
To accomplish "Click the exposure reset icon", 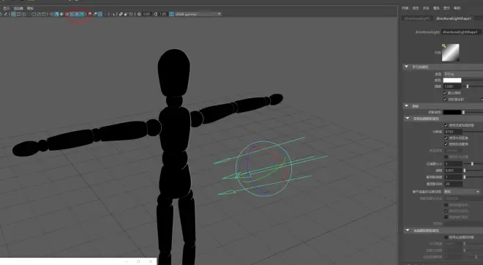I will point(139,14).
